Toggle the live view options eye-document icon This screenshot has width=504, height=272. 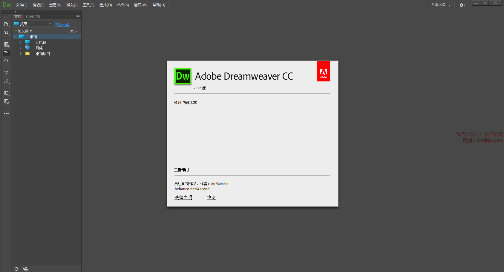coord(6,45)
